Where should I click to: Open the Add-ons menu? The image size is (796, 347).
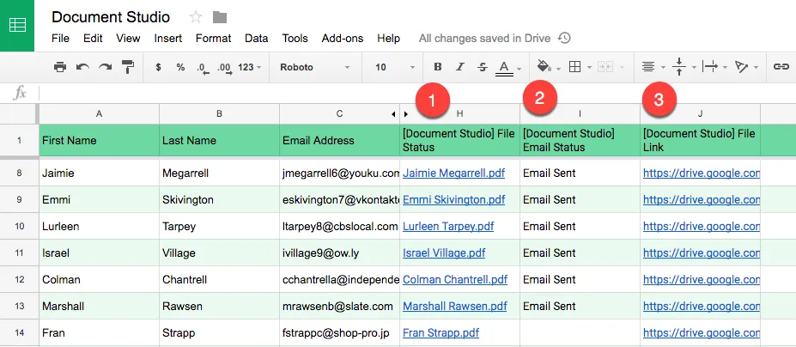343,38
